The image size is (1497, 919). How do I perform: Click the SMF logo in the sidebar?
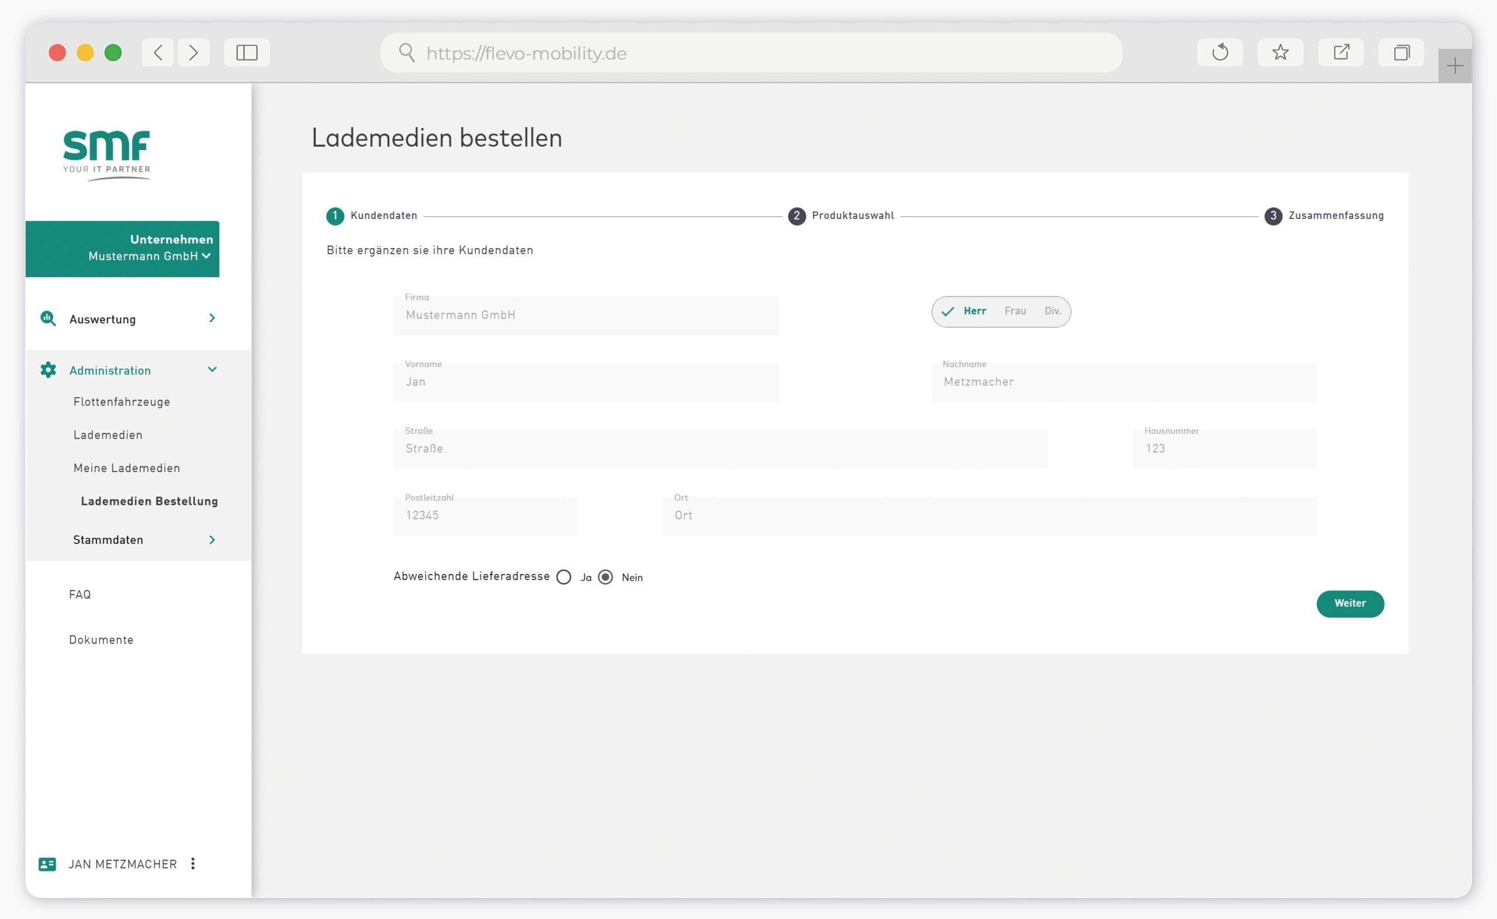coord(106,152)
